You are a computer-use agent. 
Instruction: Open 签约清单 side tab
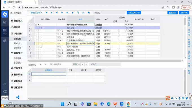[x=189, y=55]
